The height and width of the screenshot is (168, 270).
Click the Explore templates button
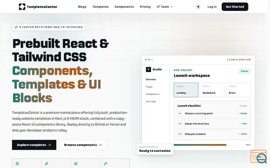(x=34, y=145)
